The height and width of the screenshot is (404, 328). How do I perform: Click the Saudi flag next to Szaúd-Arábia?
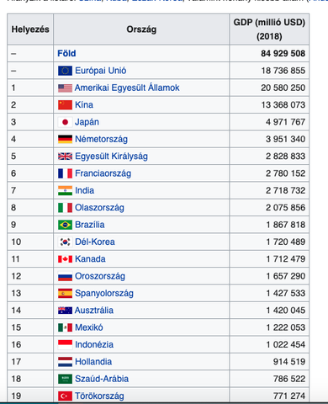click(65, 379)
